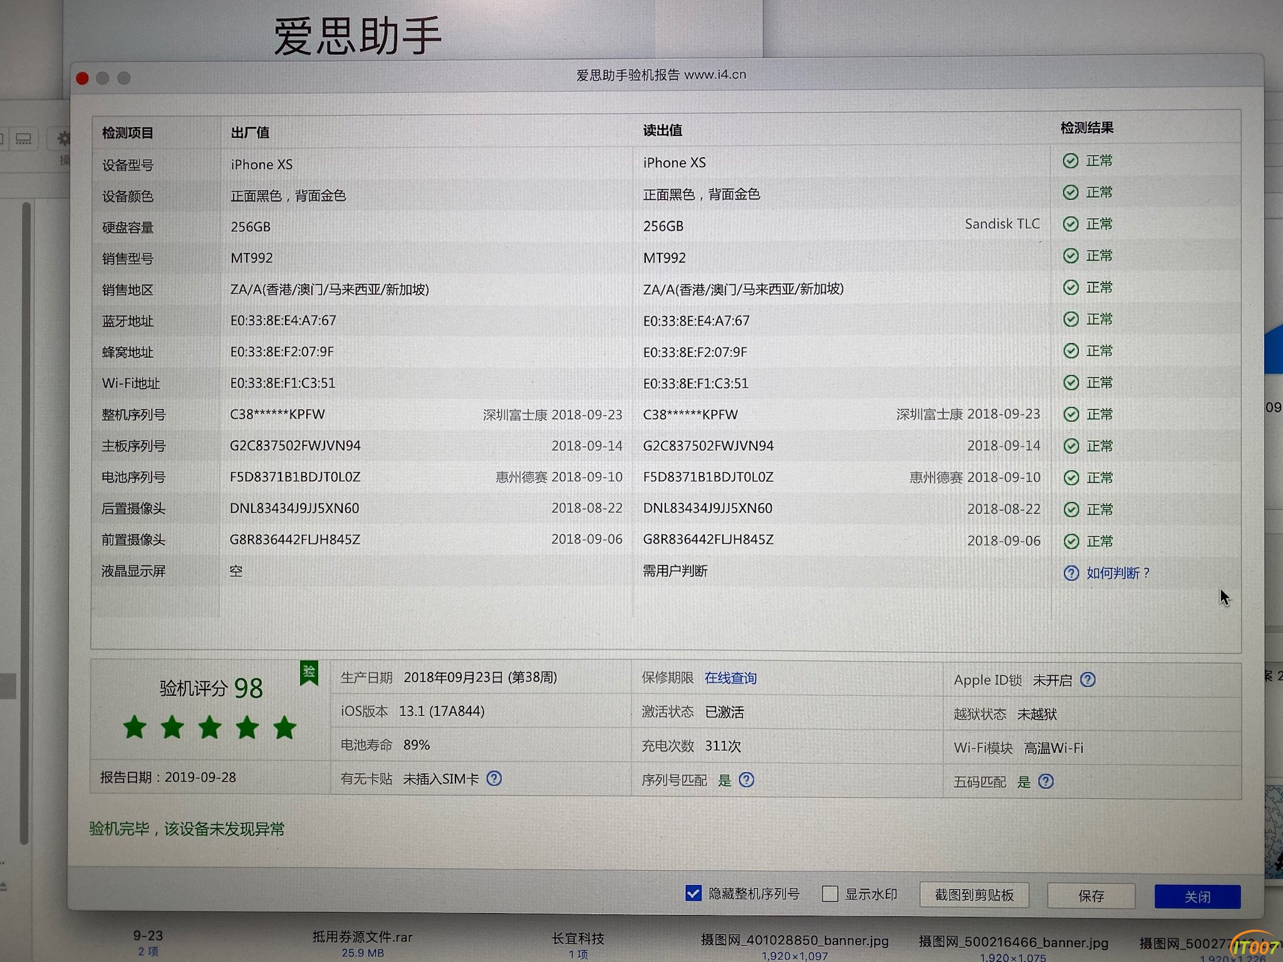Click the 充电次数 value 311次

pyautogui.click(x=723, y=746)
